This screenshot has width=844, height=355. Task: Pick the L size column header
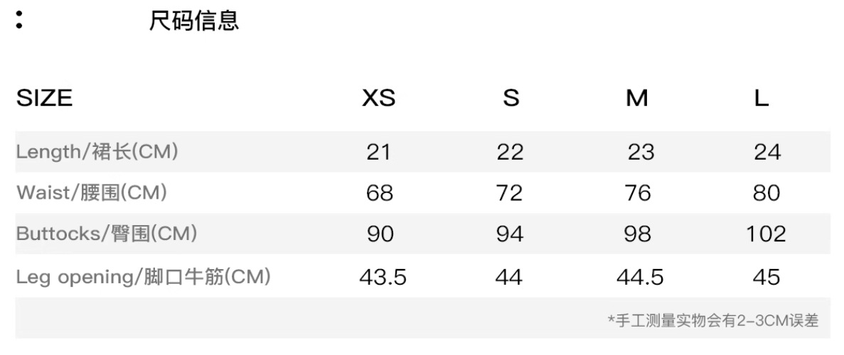(x=762, y=98)
